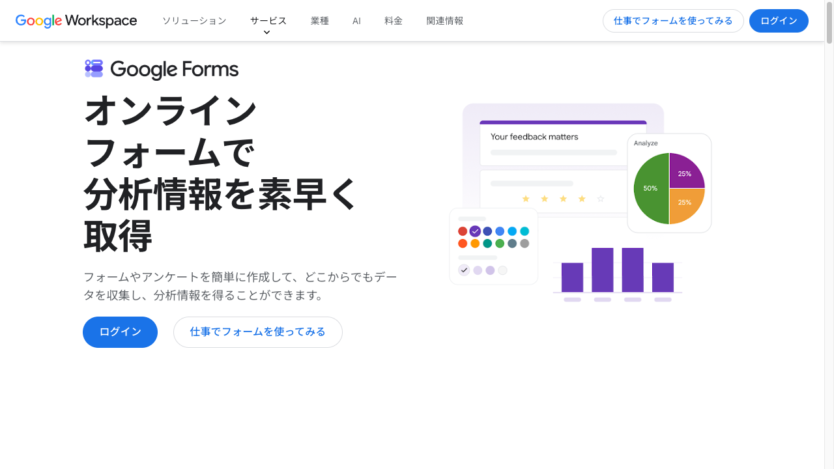Open the AI menu item
The image size is (834, 469).
(356, 21)
